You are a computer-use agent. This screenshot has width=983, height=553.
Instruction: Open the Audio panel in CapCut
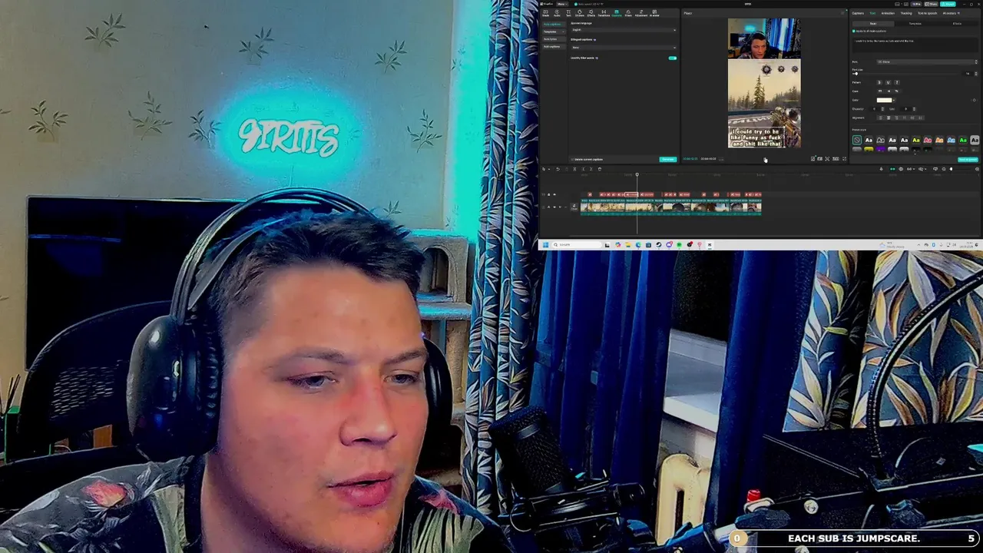point(557,13)
